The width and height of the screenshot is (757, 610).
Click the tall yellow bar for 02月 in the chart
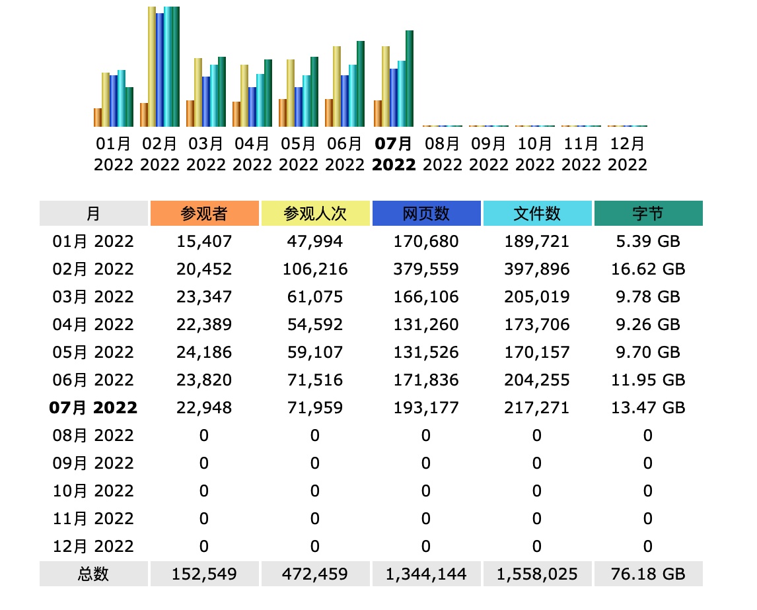152,66
